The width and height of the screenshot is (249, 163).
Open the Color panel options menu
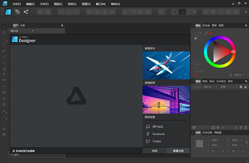[246, 25]
